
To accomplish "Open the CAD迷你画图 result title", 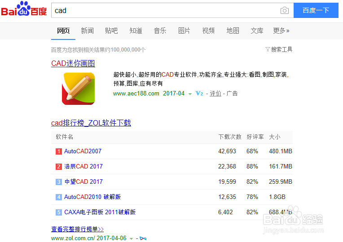I will tap(73, 63).
